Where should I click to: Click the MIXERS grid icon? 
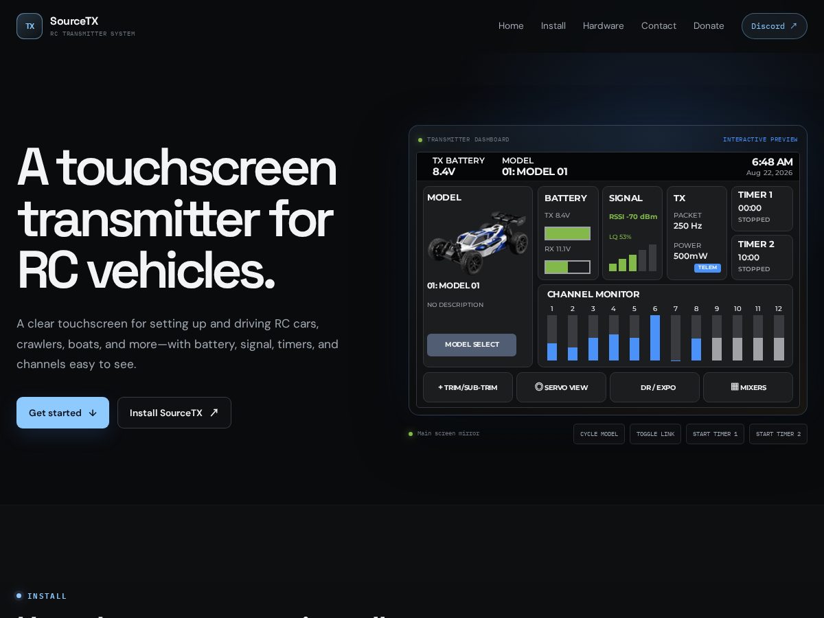click(x=735, y=387)
